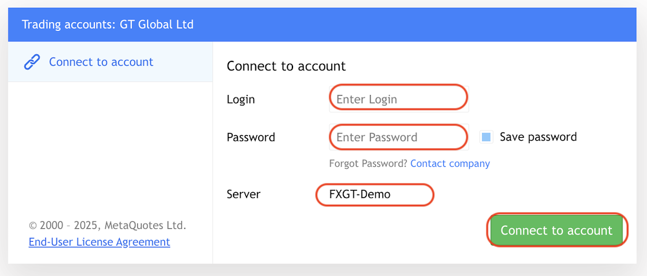Select the Connect to account sidebar tab
Screen dimensions: 647x276
(x=110, y=62)
